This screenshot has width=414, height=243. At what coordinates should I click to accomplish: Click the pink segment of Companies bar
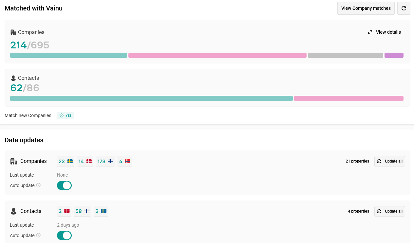217,55
